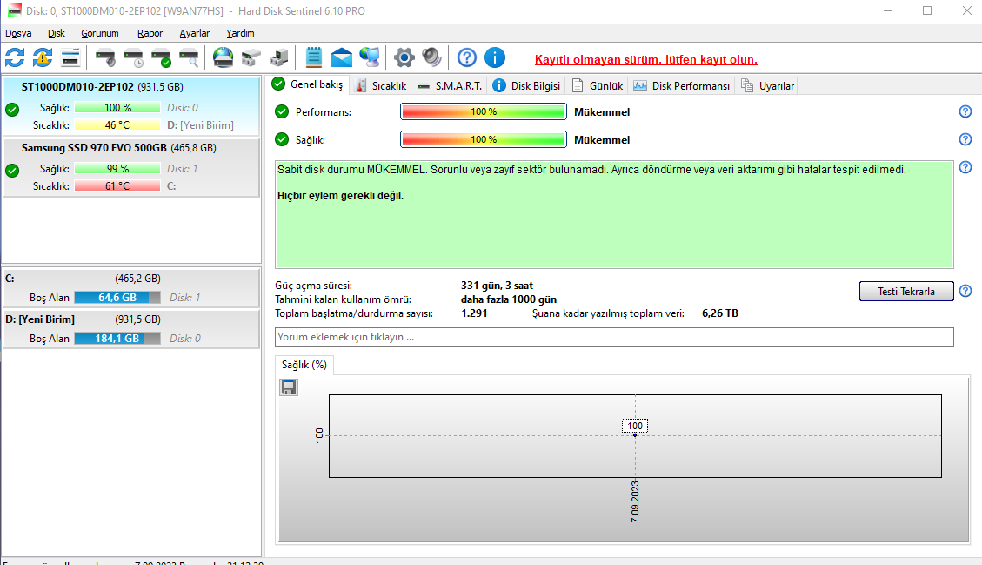Click the 7.09.2023 date label on graph
The height and width of the screenshot is (565, 982).
pyautogui.click(x=635, y=501)
